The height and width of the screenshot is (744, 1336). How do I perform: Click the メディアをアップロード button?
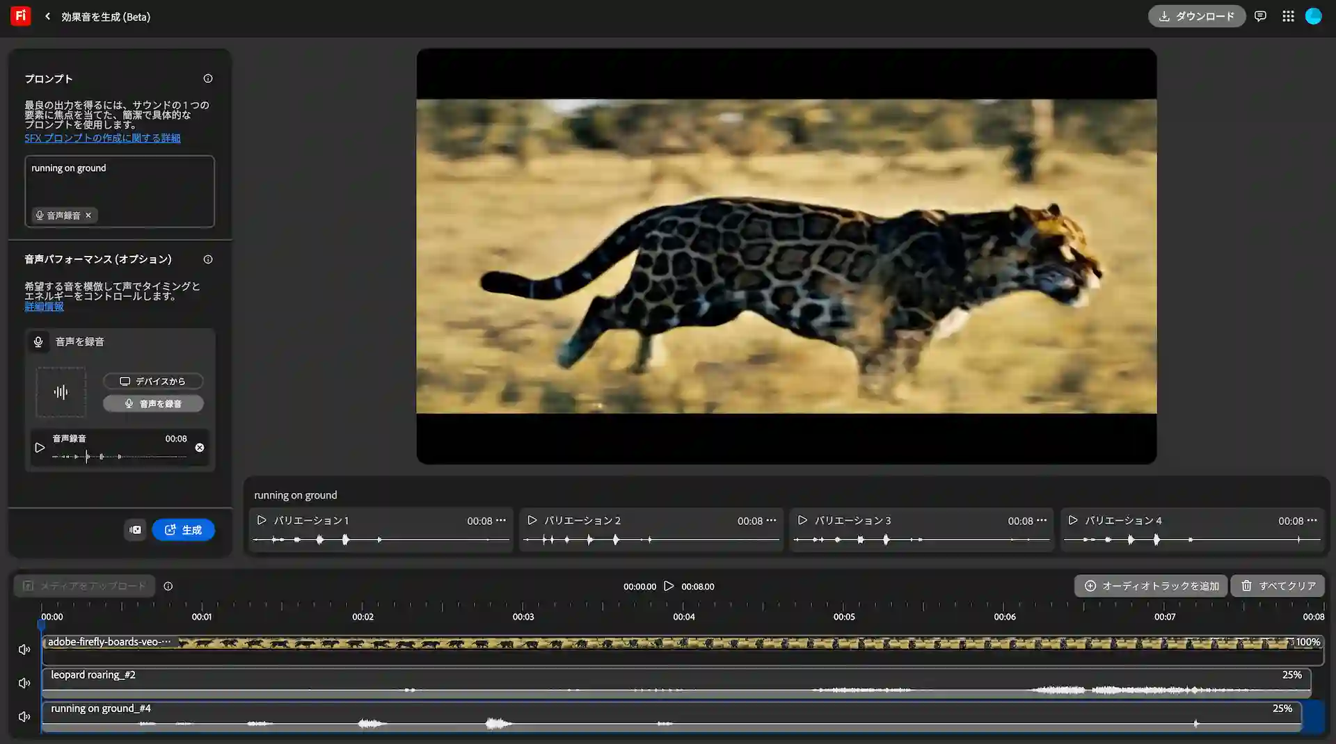[x=85, y=586]
